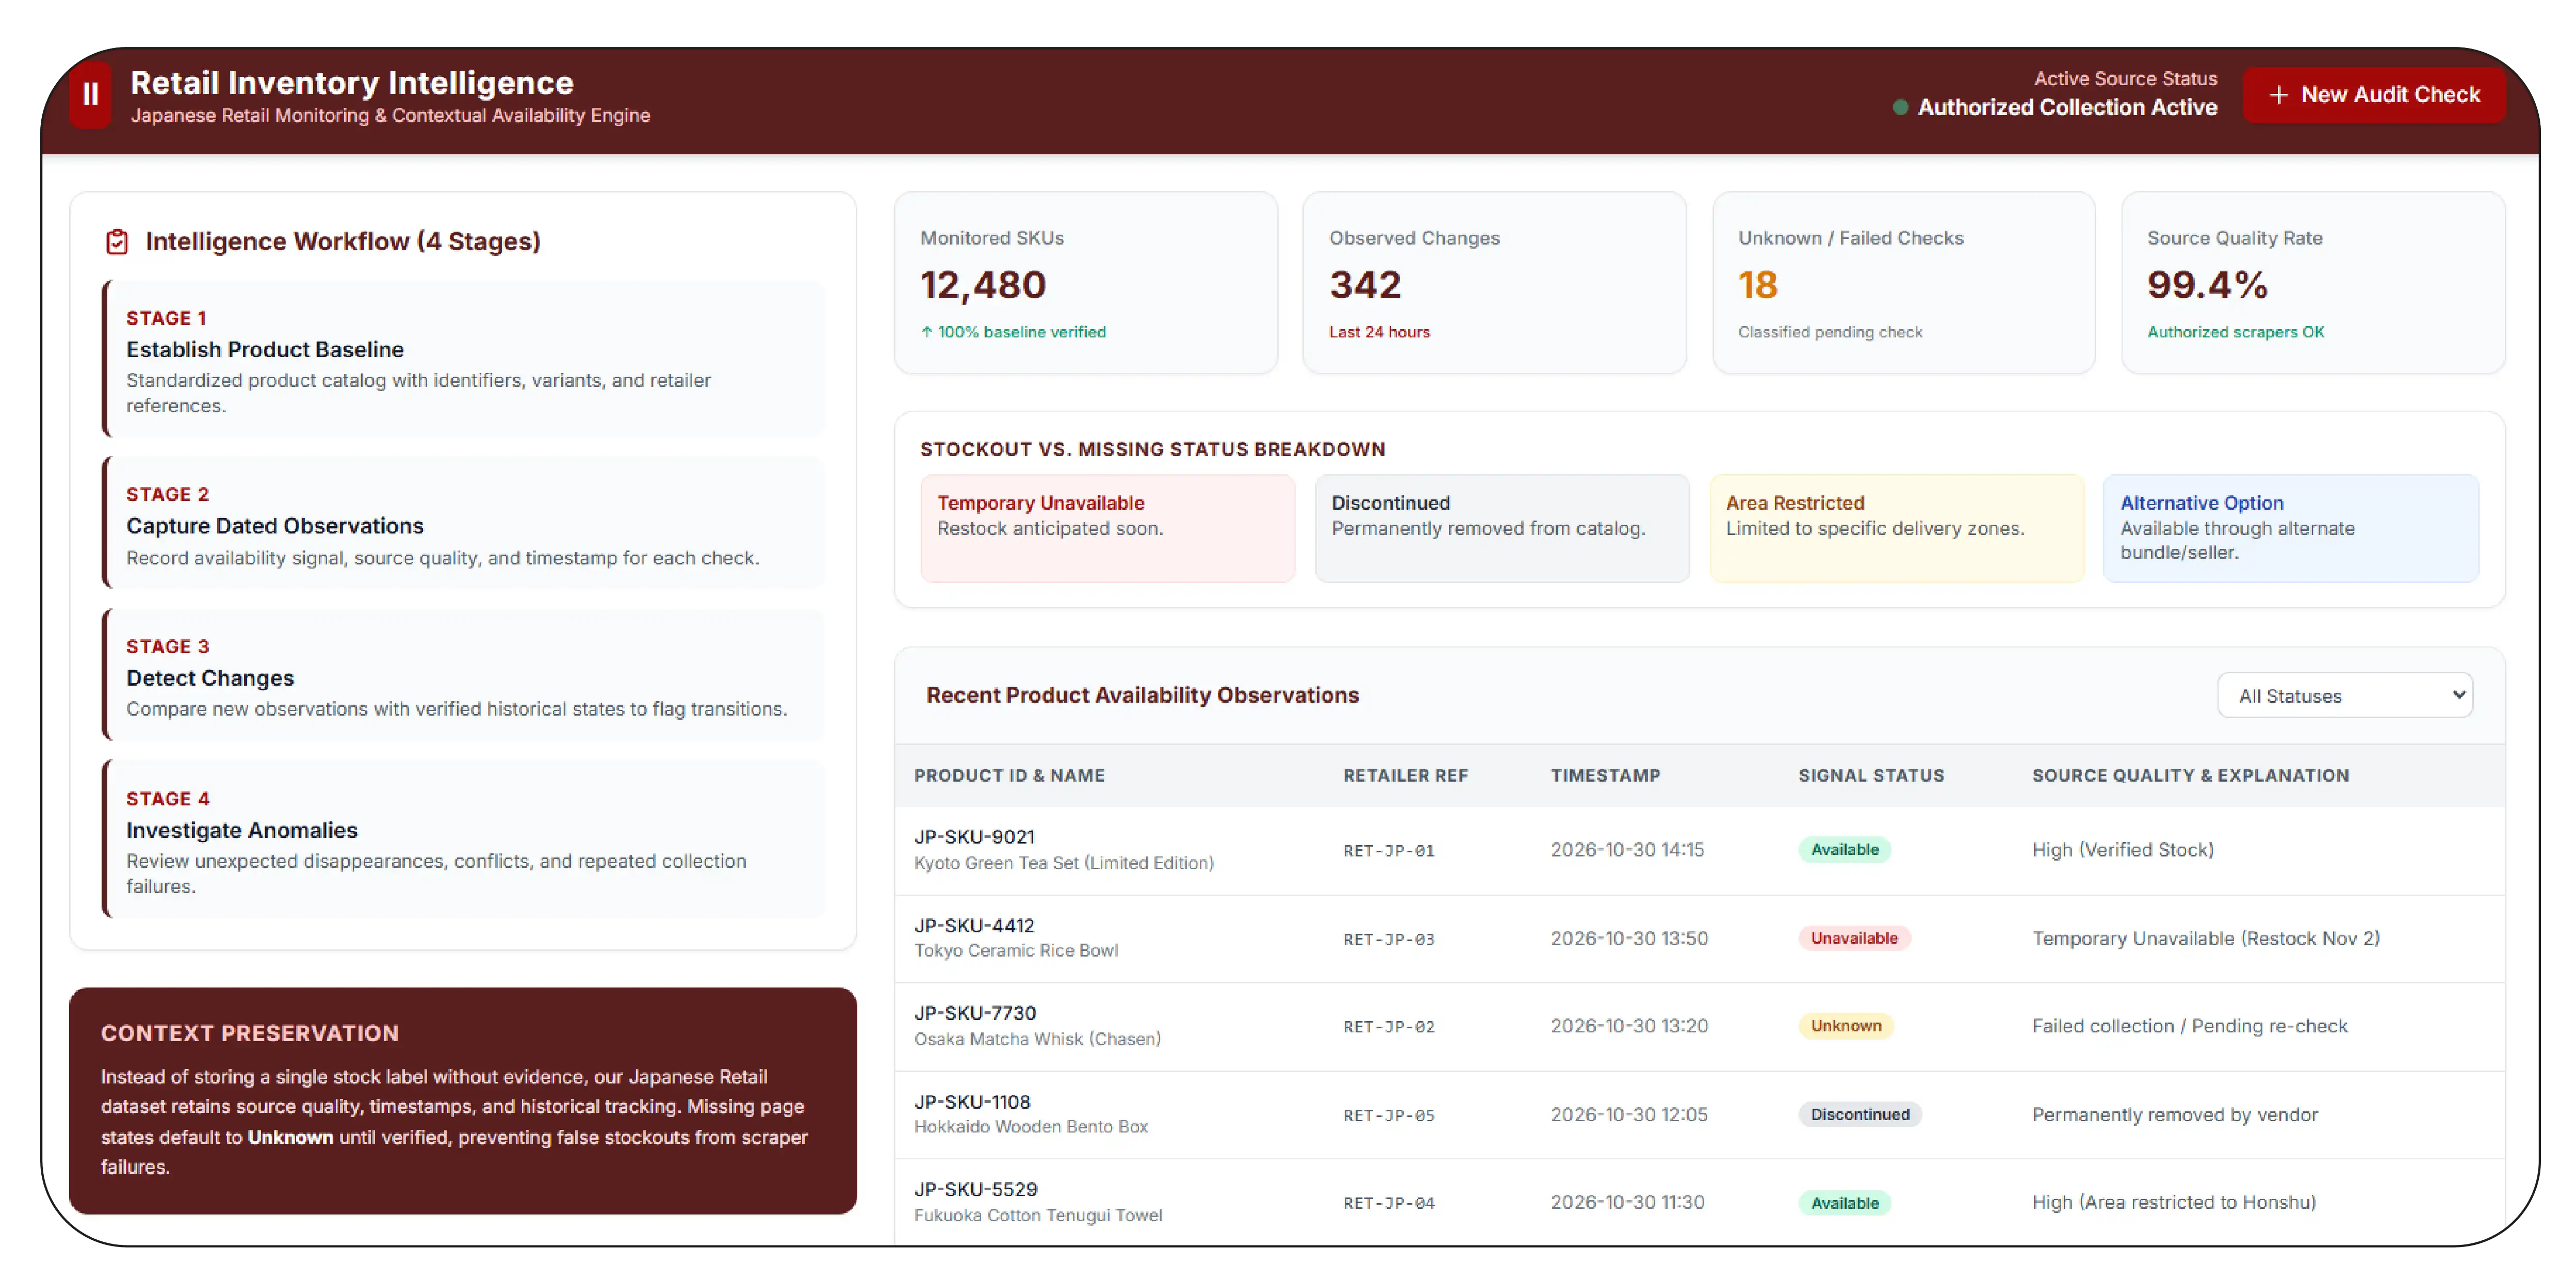The image size is (2576, 1279).
Task: Click the red pause logo icon
Action: 90,94
